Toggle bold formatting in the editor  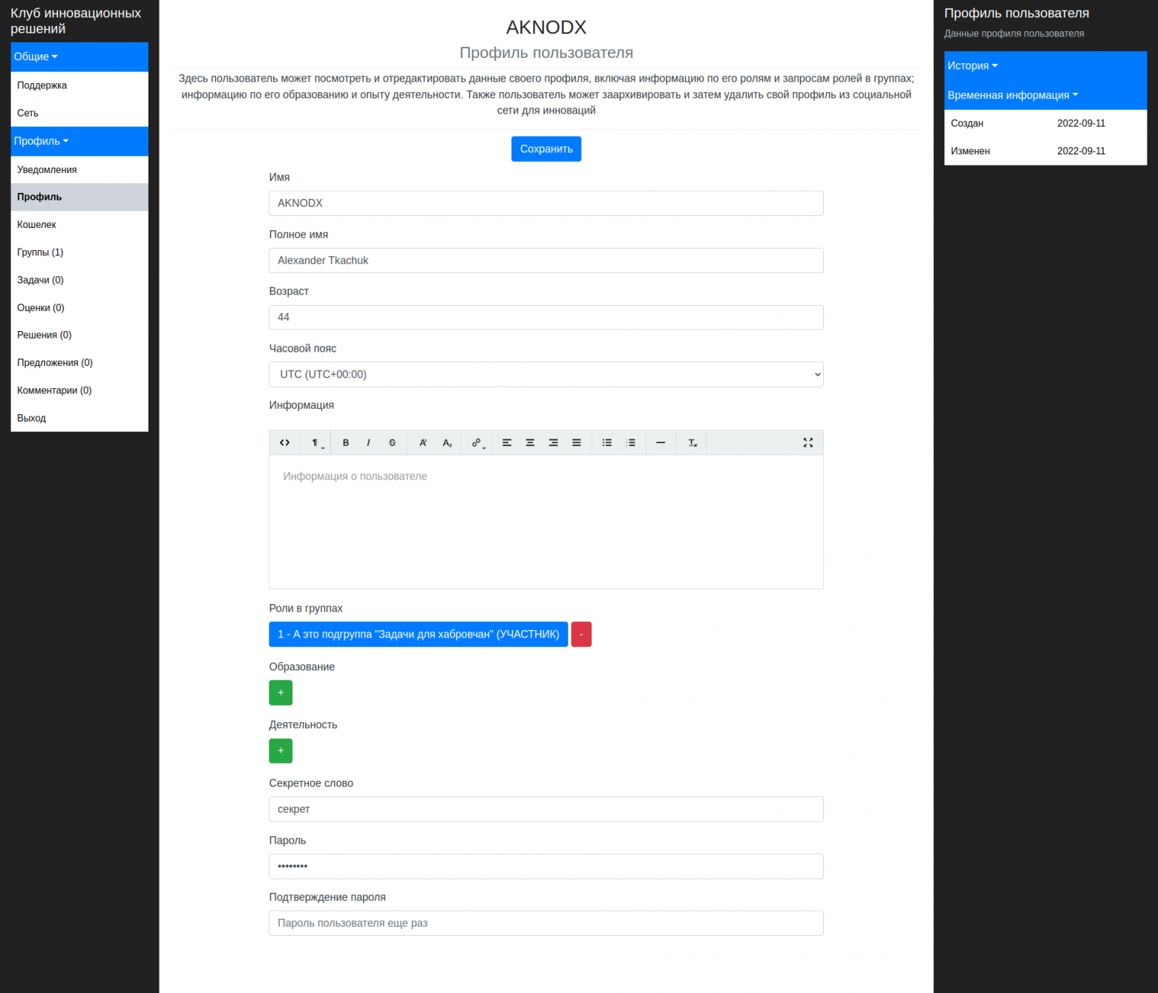tap(346, 443)
